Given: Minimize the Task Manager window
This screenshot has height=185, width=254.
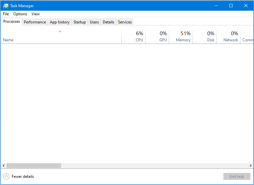Looking at the screenshot, I should coord(216,6).
